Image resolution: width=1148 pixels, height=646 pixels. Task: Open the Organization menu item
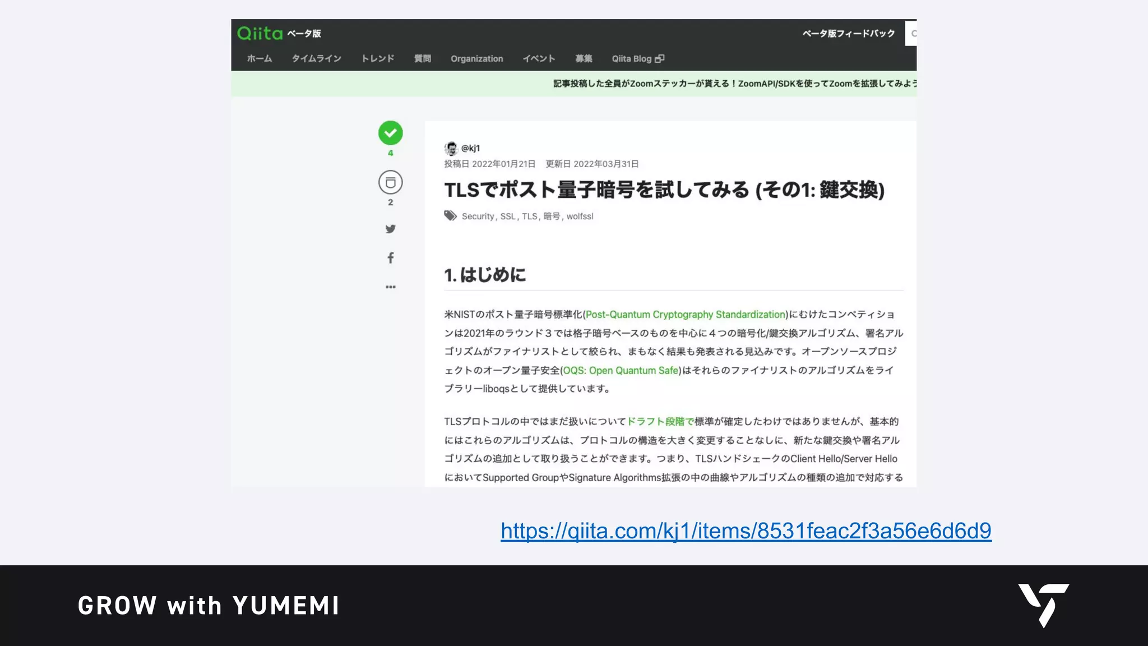tap(476, 59)
